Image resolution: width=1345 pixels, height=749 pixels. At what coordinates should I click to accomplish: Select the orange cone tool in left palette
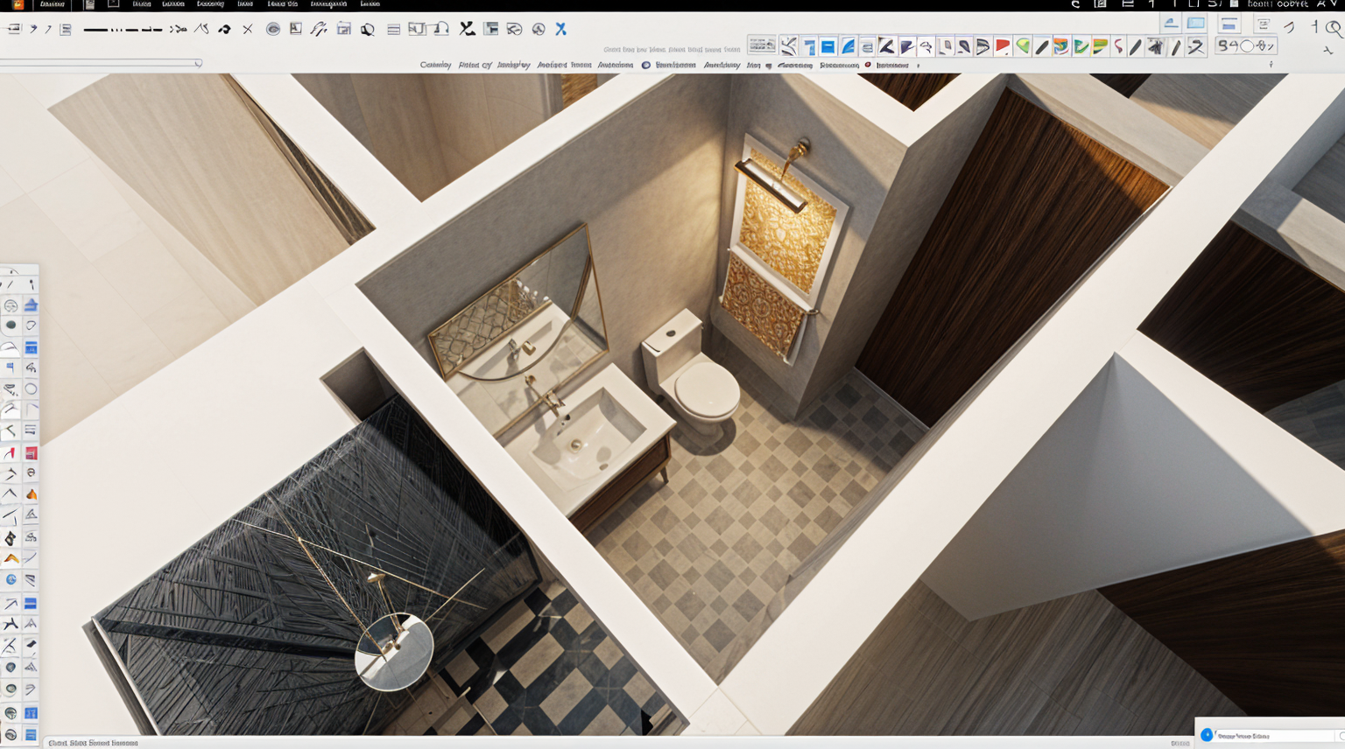pos(31,494)
